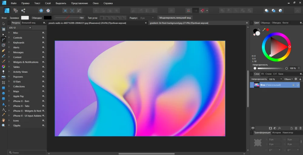
Task: Click the Share icon in top toolbar
Action: pyautogui.click(x=23, y=11)
